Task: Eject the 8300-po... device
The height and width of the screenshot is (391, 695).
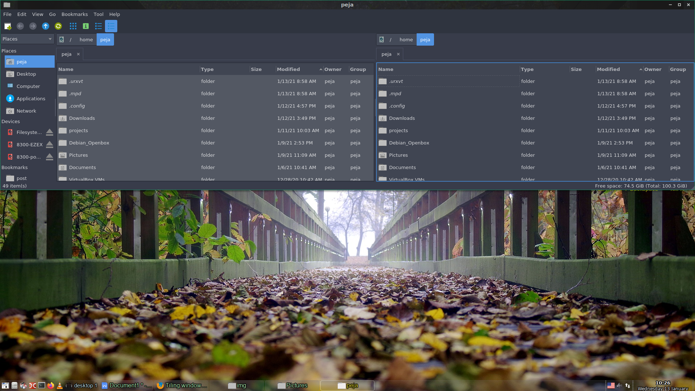Action: tap(50, 157)
